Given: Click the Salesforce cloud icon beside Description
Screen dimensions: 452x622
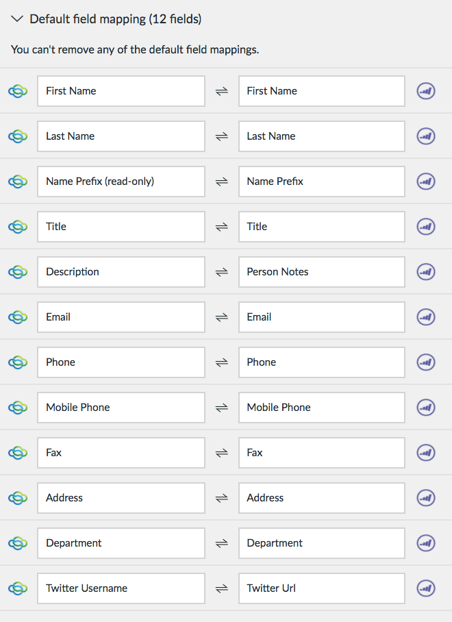Looking at the screenshot, I should tap(18, 272).
